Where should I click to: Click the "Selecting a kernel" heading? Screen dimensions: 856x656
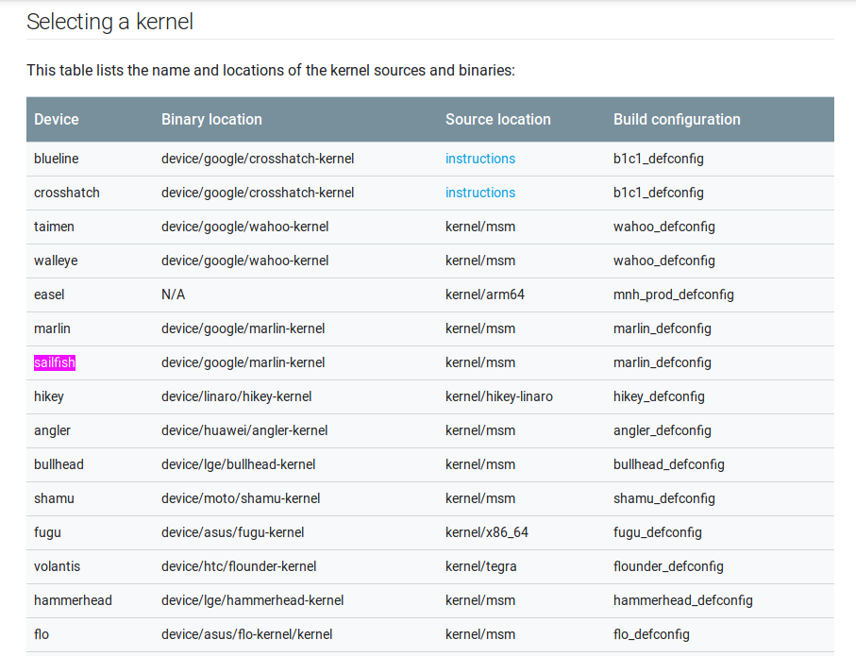click(x=109, y=22)
